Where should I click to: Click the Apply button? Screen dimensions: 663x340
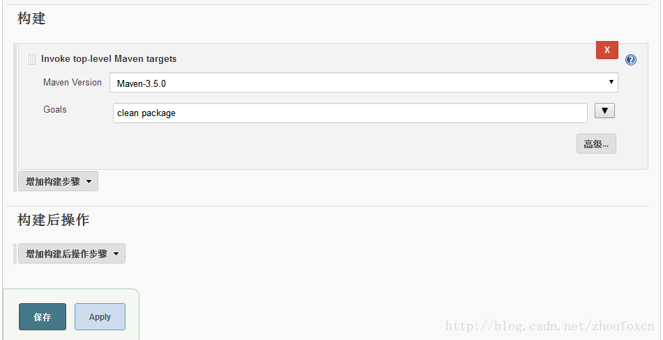click(x=100, y=317)
